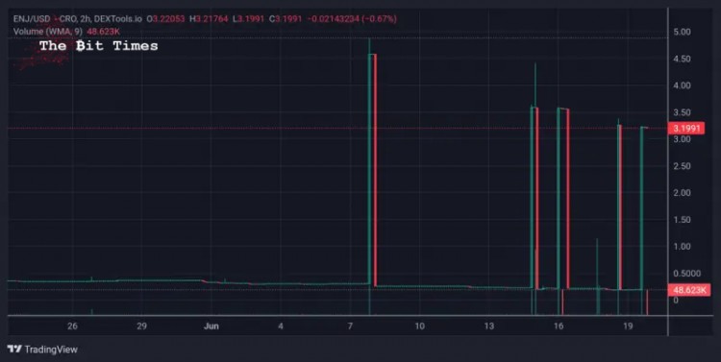
Task: Click the 5.00 price scale level
Action: (x=682, y=32)
